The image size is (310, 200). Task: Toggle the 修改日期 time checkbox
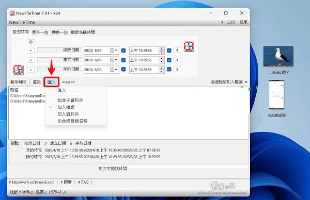169,51
